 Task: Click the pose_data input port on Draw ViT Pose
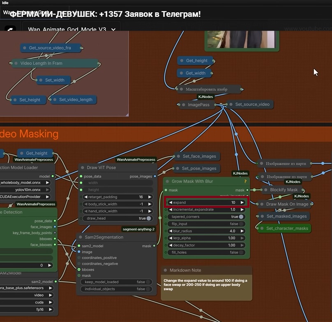coord(81,176)
